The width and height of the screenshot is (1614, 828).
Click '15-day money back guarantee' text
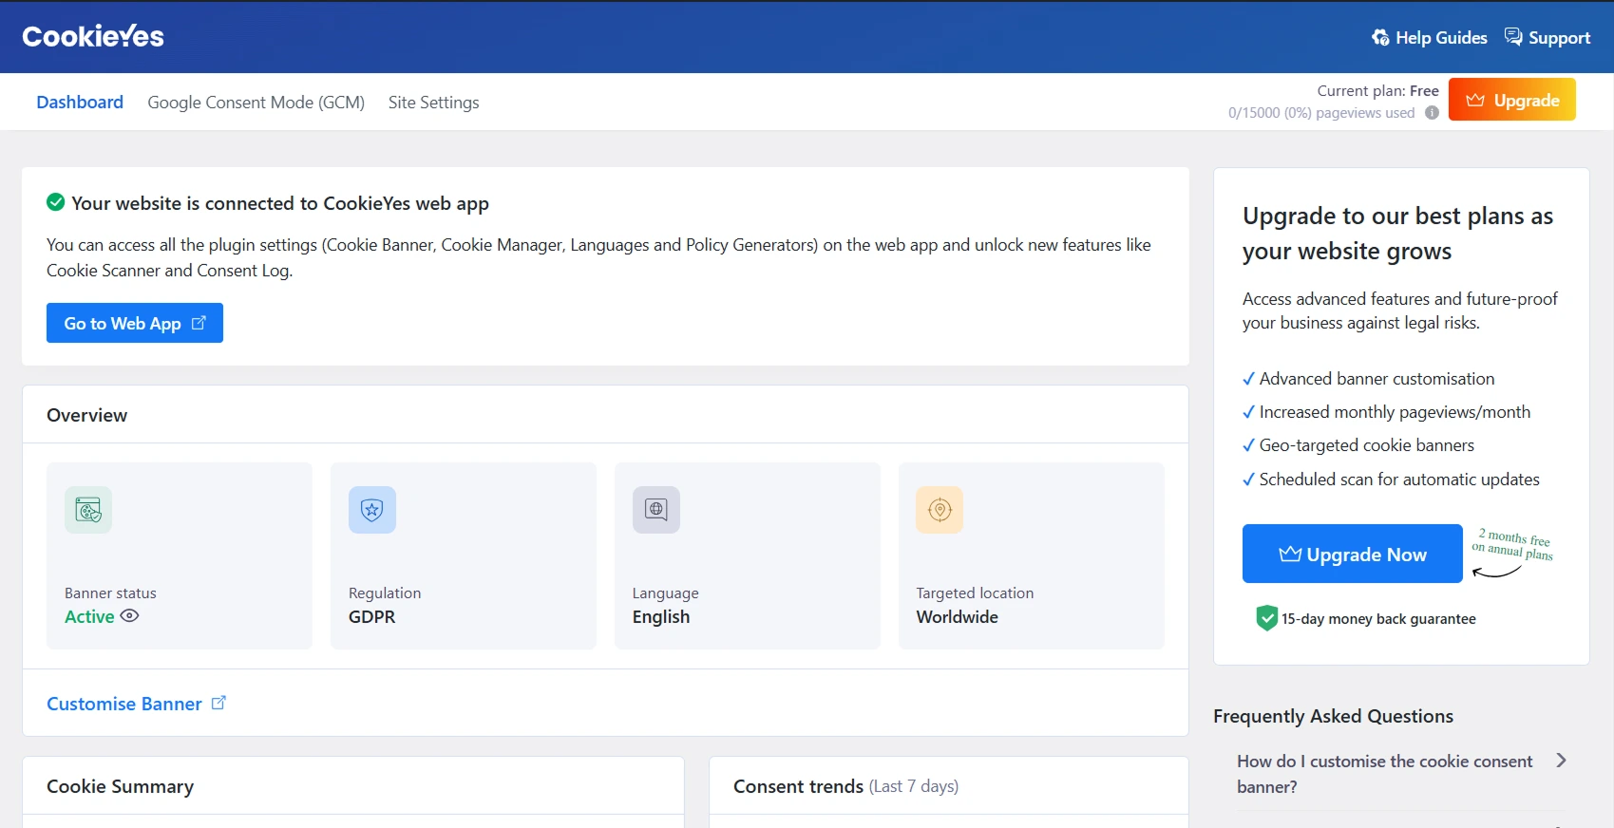coord(1378,619)
